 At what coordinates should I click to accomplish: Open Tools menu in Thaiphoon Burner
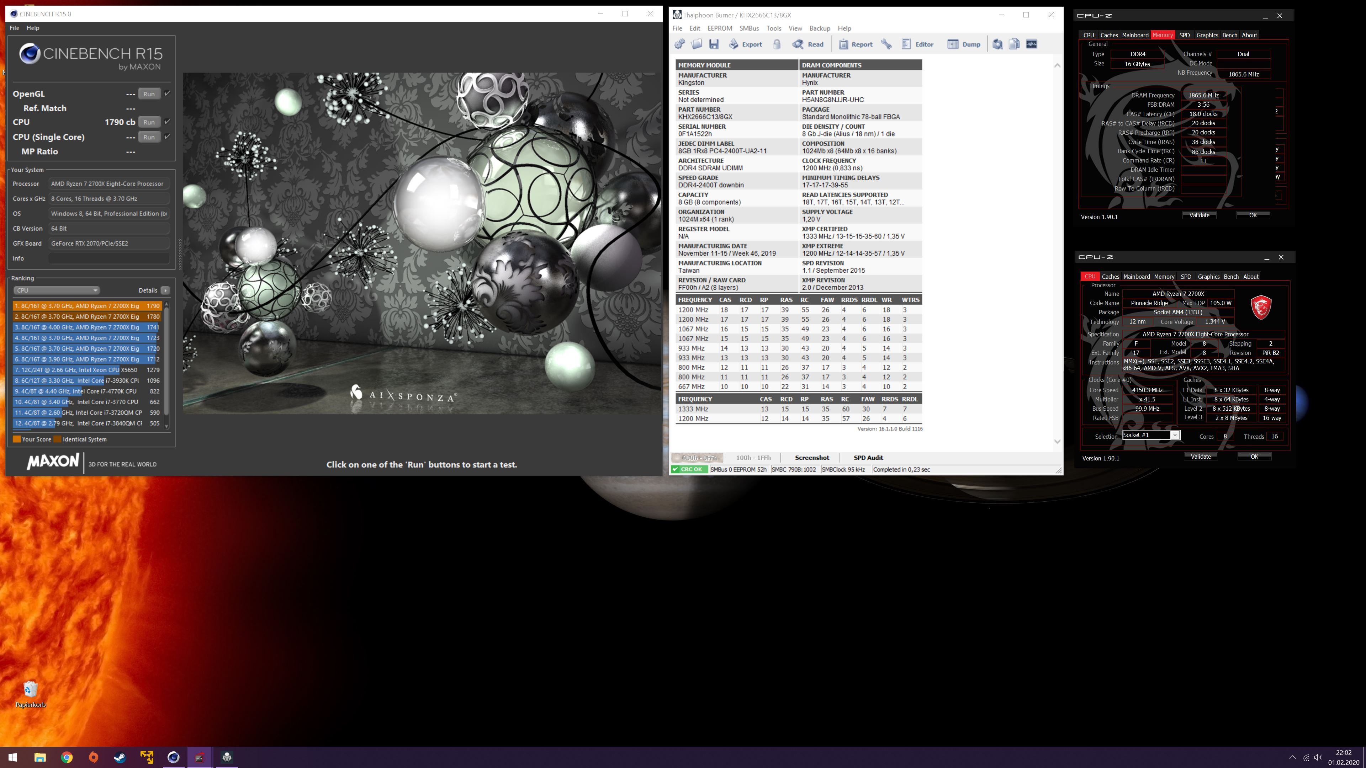[773, 28]
